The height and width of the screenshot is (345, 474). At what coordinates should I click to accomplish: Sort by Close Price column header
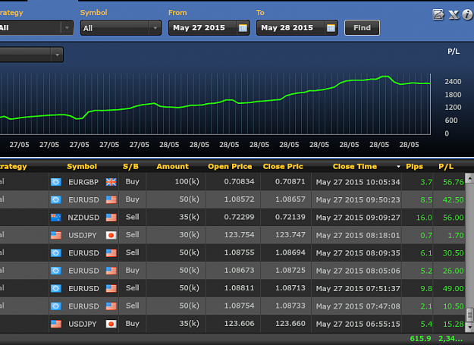283,167
